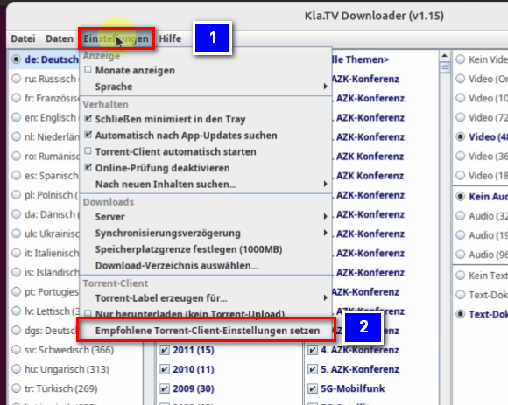Select ru: Russisch language radio button

pos(16,79)
